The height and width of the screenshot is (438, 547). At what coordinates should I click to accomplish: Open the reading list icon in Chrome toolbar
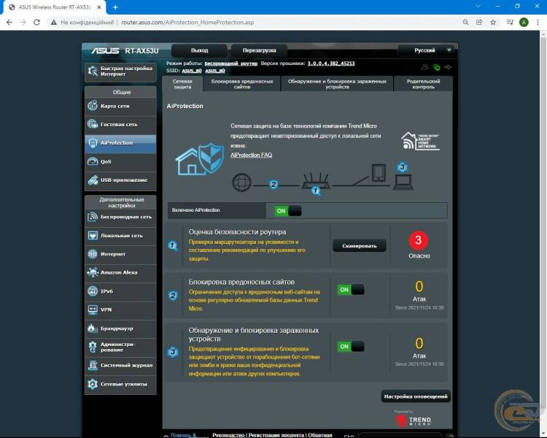(510, 23)
